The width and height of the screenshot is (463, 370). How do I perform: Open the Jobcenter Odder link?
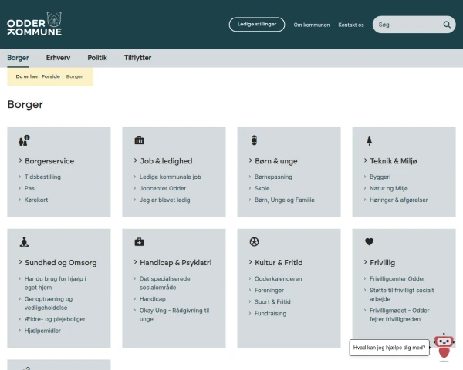click(x=162, y=188)
